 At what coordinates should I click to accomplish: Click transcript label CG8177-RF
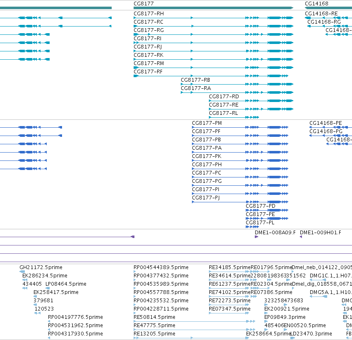click(x=148, y=72)
